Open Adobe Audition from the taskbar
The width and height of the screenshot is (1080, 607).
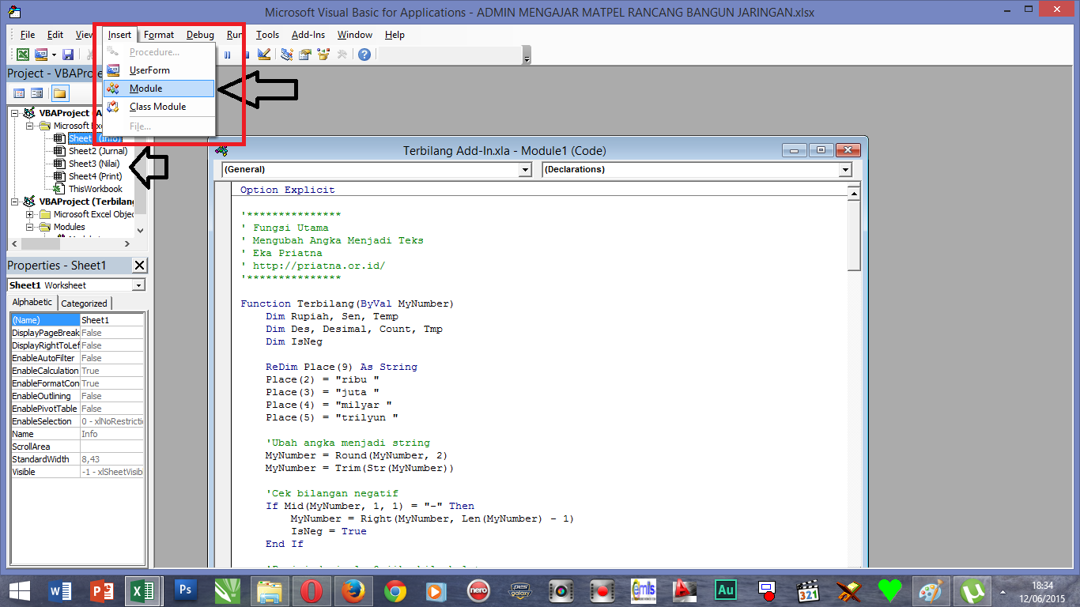coord(725,590)
